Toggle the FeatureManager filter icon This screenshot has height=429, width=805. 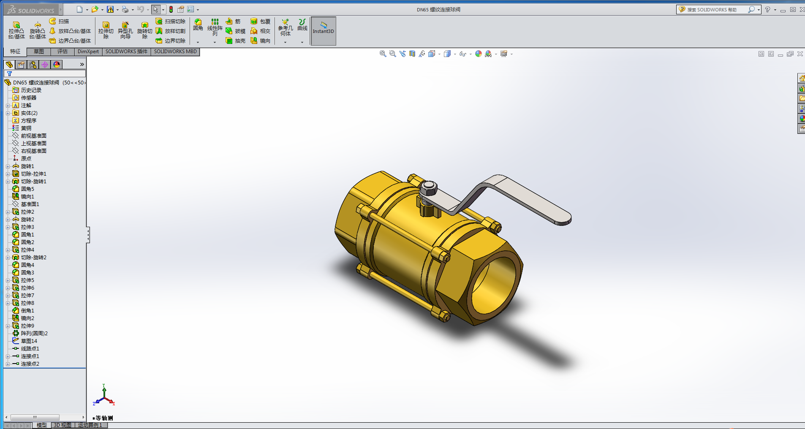pyautogui.click(x=9, y=74)
